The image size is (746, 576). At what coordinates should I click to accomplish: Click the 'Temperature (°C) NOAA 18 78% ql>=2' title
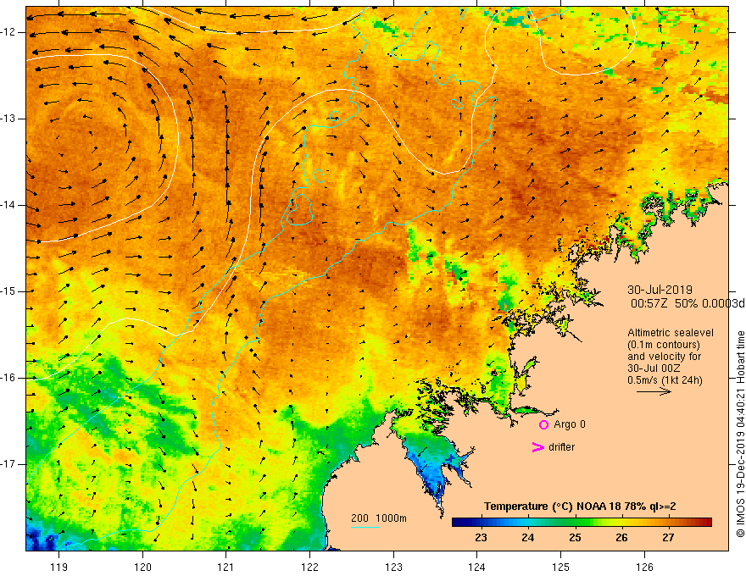click(580, 507)
